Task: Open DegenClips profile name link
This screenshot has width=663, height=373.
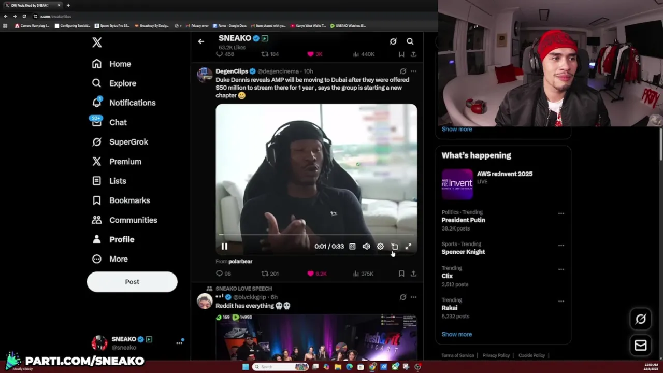Action: click(x=232, y=71)
